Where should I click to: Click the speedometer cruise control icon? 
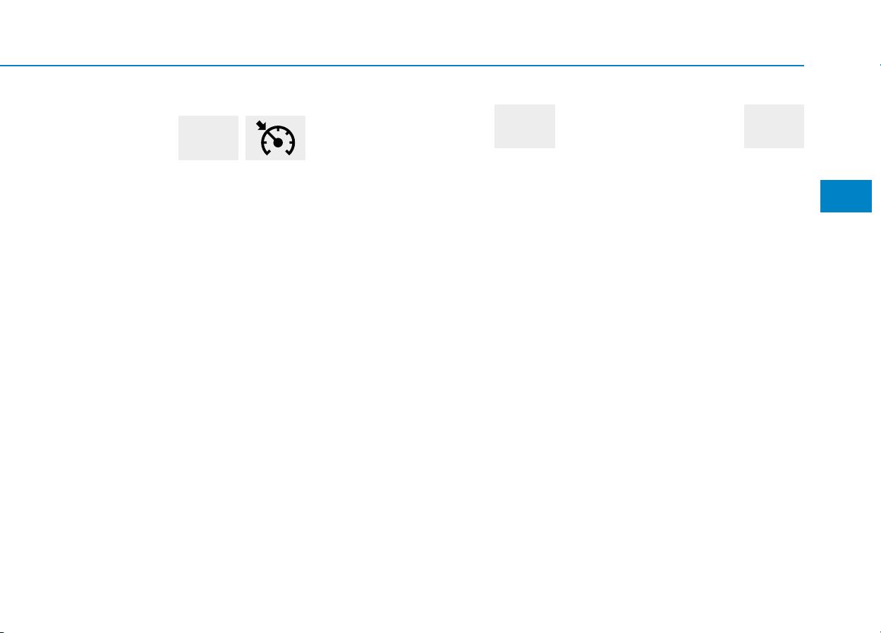coord(275,138)
